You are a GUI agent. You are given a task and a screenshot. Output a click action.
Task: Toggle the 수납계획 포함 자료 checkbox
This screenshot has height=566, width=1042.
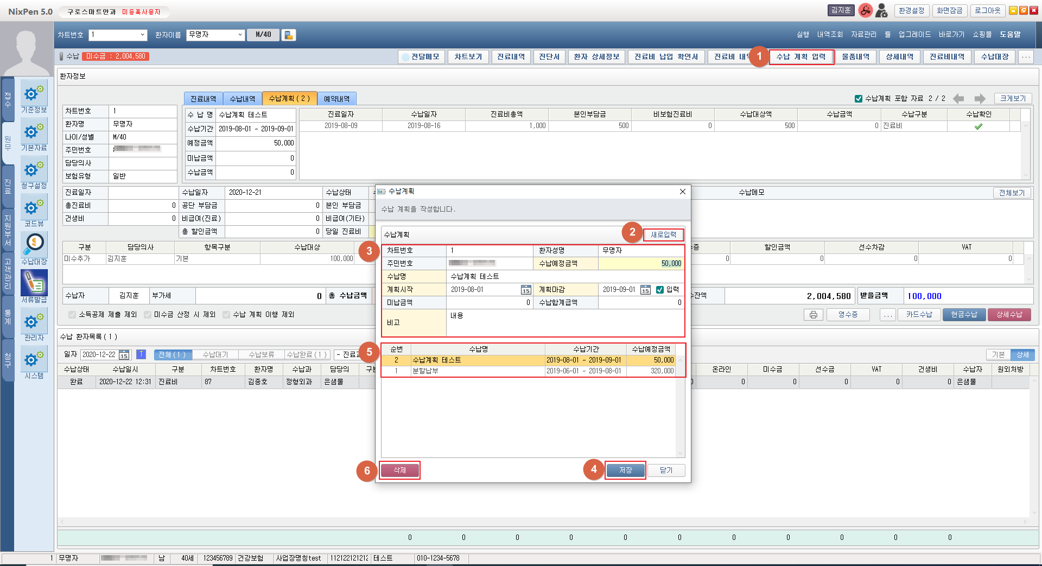click(859, 98)
